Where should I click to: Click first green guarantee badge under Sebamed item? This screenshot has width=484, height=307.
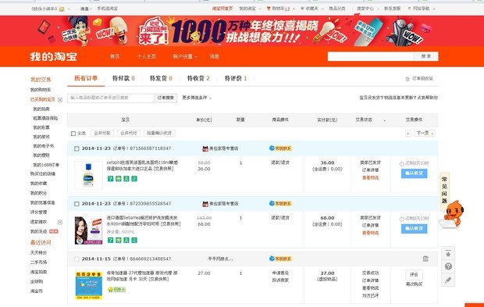point(110,240)
